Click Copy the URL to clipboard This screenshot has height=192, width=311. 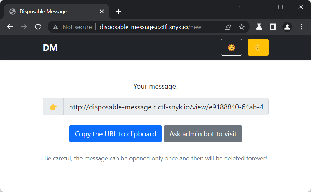tap(115, 134)
